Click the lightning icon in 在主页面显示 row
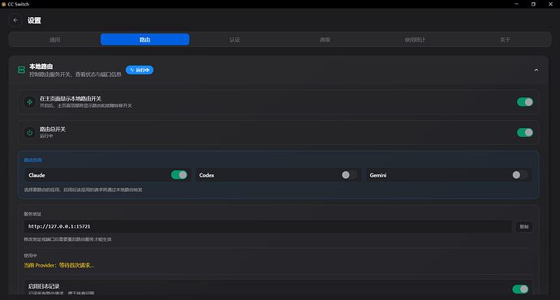Viewport: 560px width, 300px height. [x=30, y=102]
